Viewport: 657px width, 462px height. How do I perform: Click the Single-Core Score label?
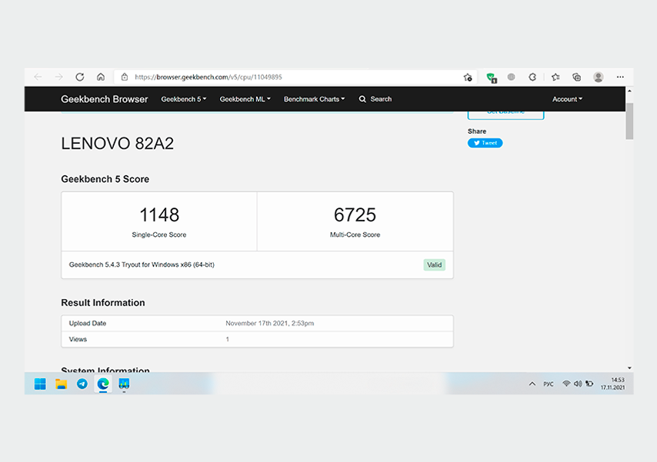point(159,235)
